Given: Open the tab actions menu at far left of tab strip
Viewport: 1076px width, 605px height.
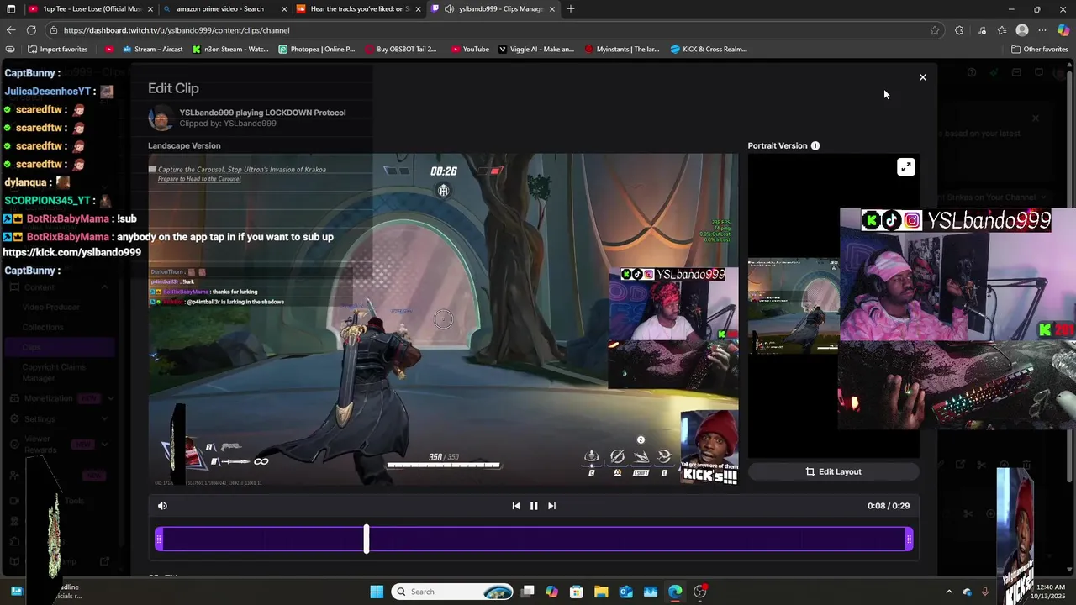Looking at the screenshot, I should pyautogui.click(x=12, y=9).
